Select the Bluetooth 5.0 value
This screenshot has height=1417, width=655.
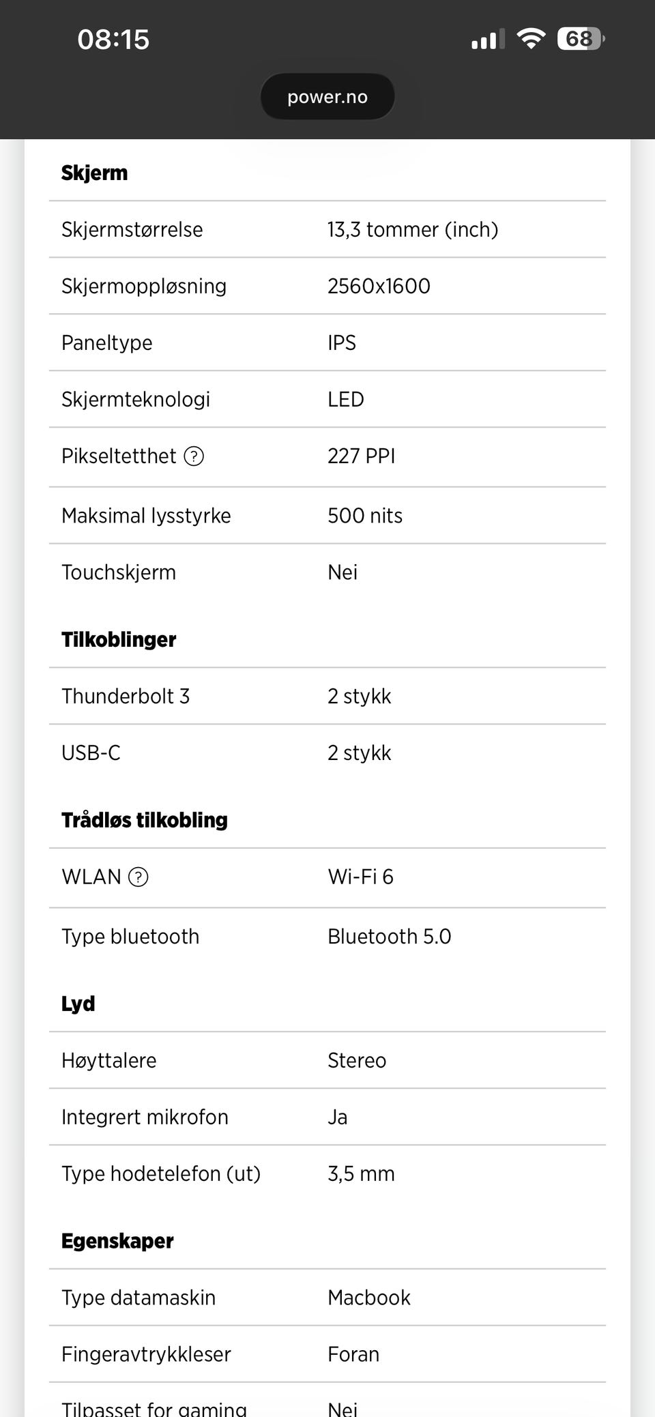coord(390,936)
